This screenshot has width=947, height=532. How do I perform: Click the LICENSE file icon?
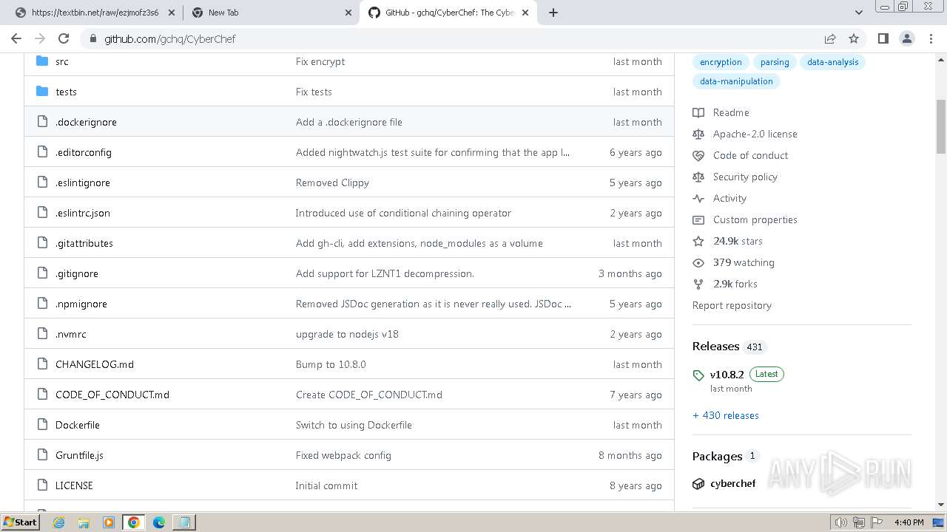[42, 485]
